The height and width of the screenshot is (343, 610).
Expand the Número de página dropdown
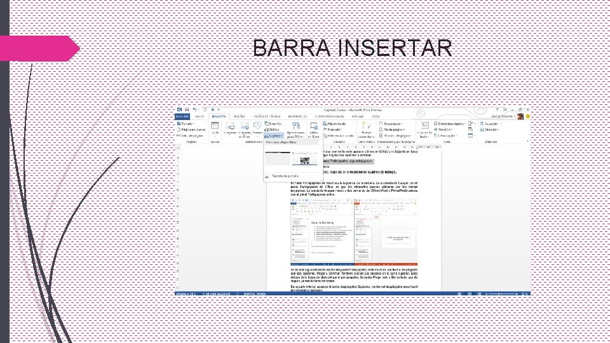point(396,136)
